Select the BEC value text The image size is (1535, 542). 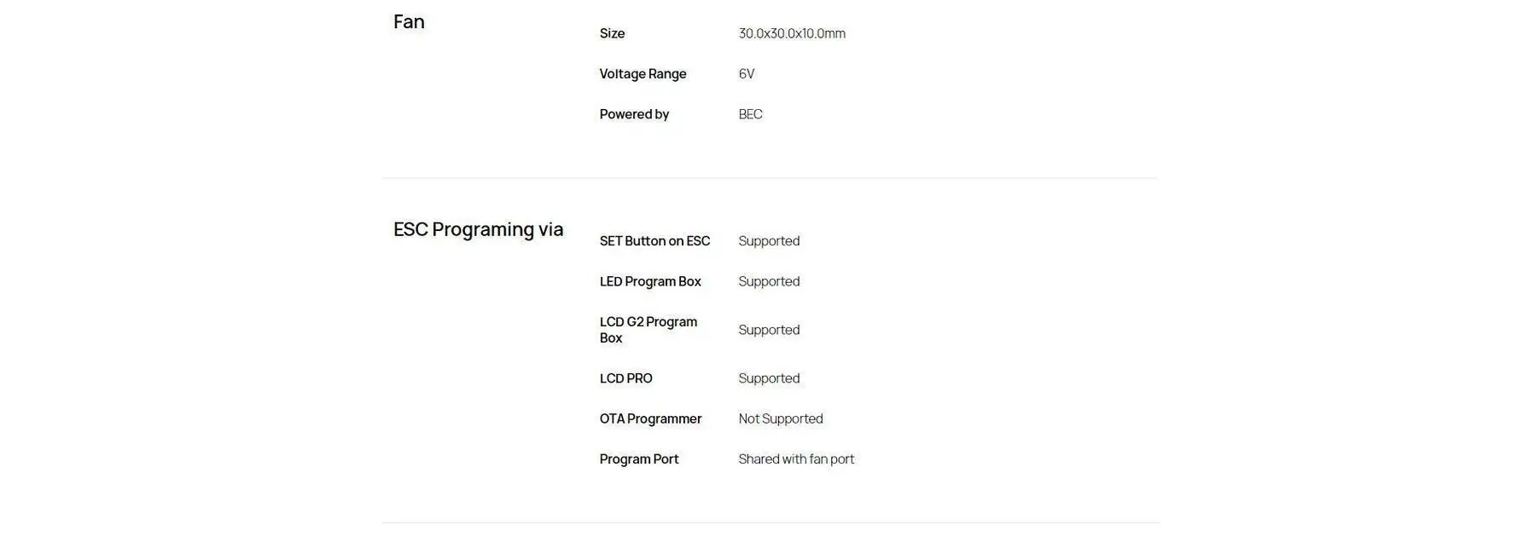[750, 114]
